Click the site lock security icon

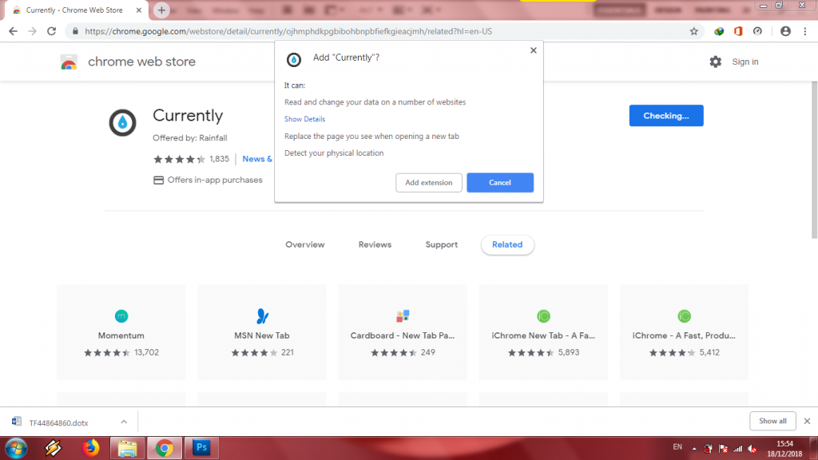click(x=75, y=31)
